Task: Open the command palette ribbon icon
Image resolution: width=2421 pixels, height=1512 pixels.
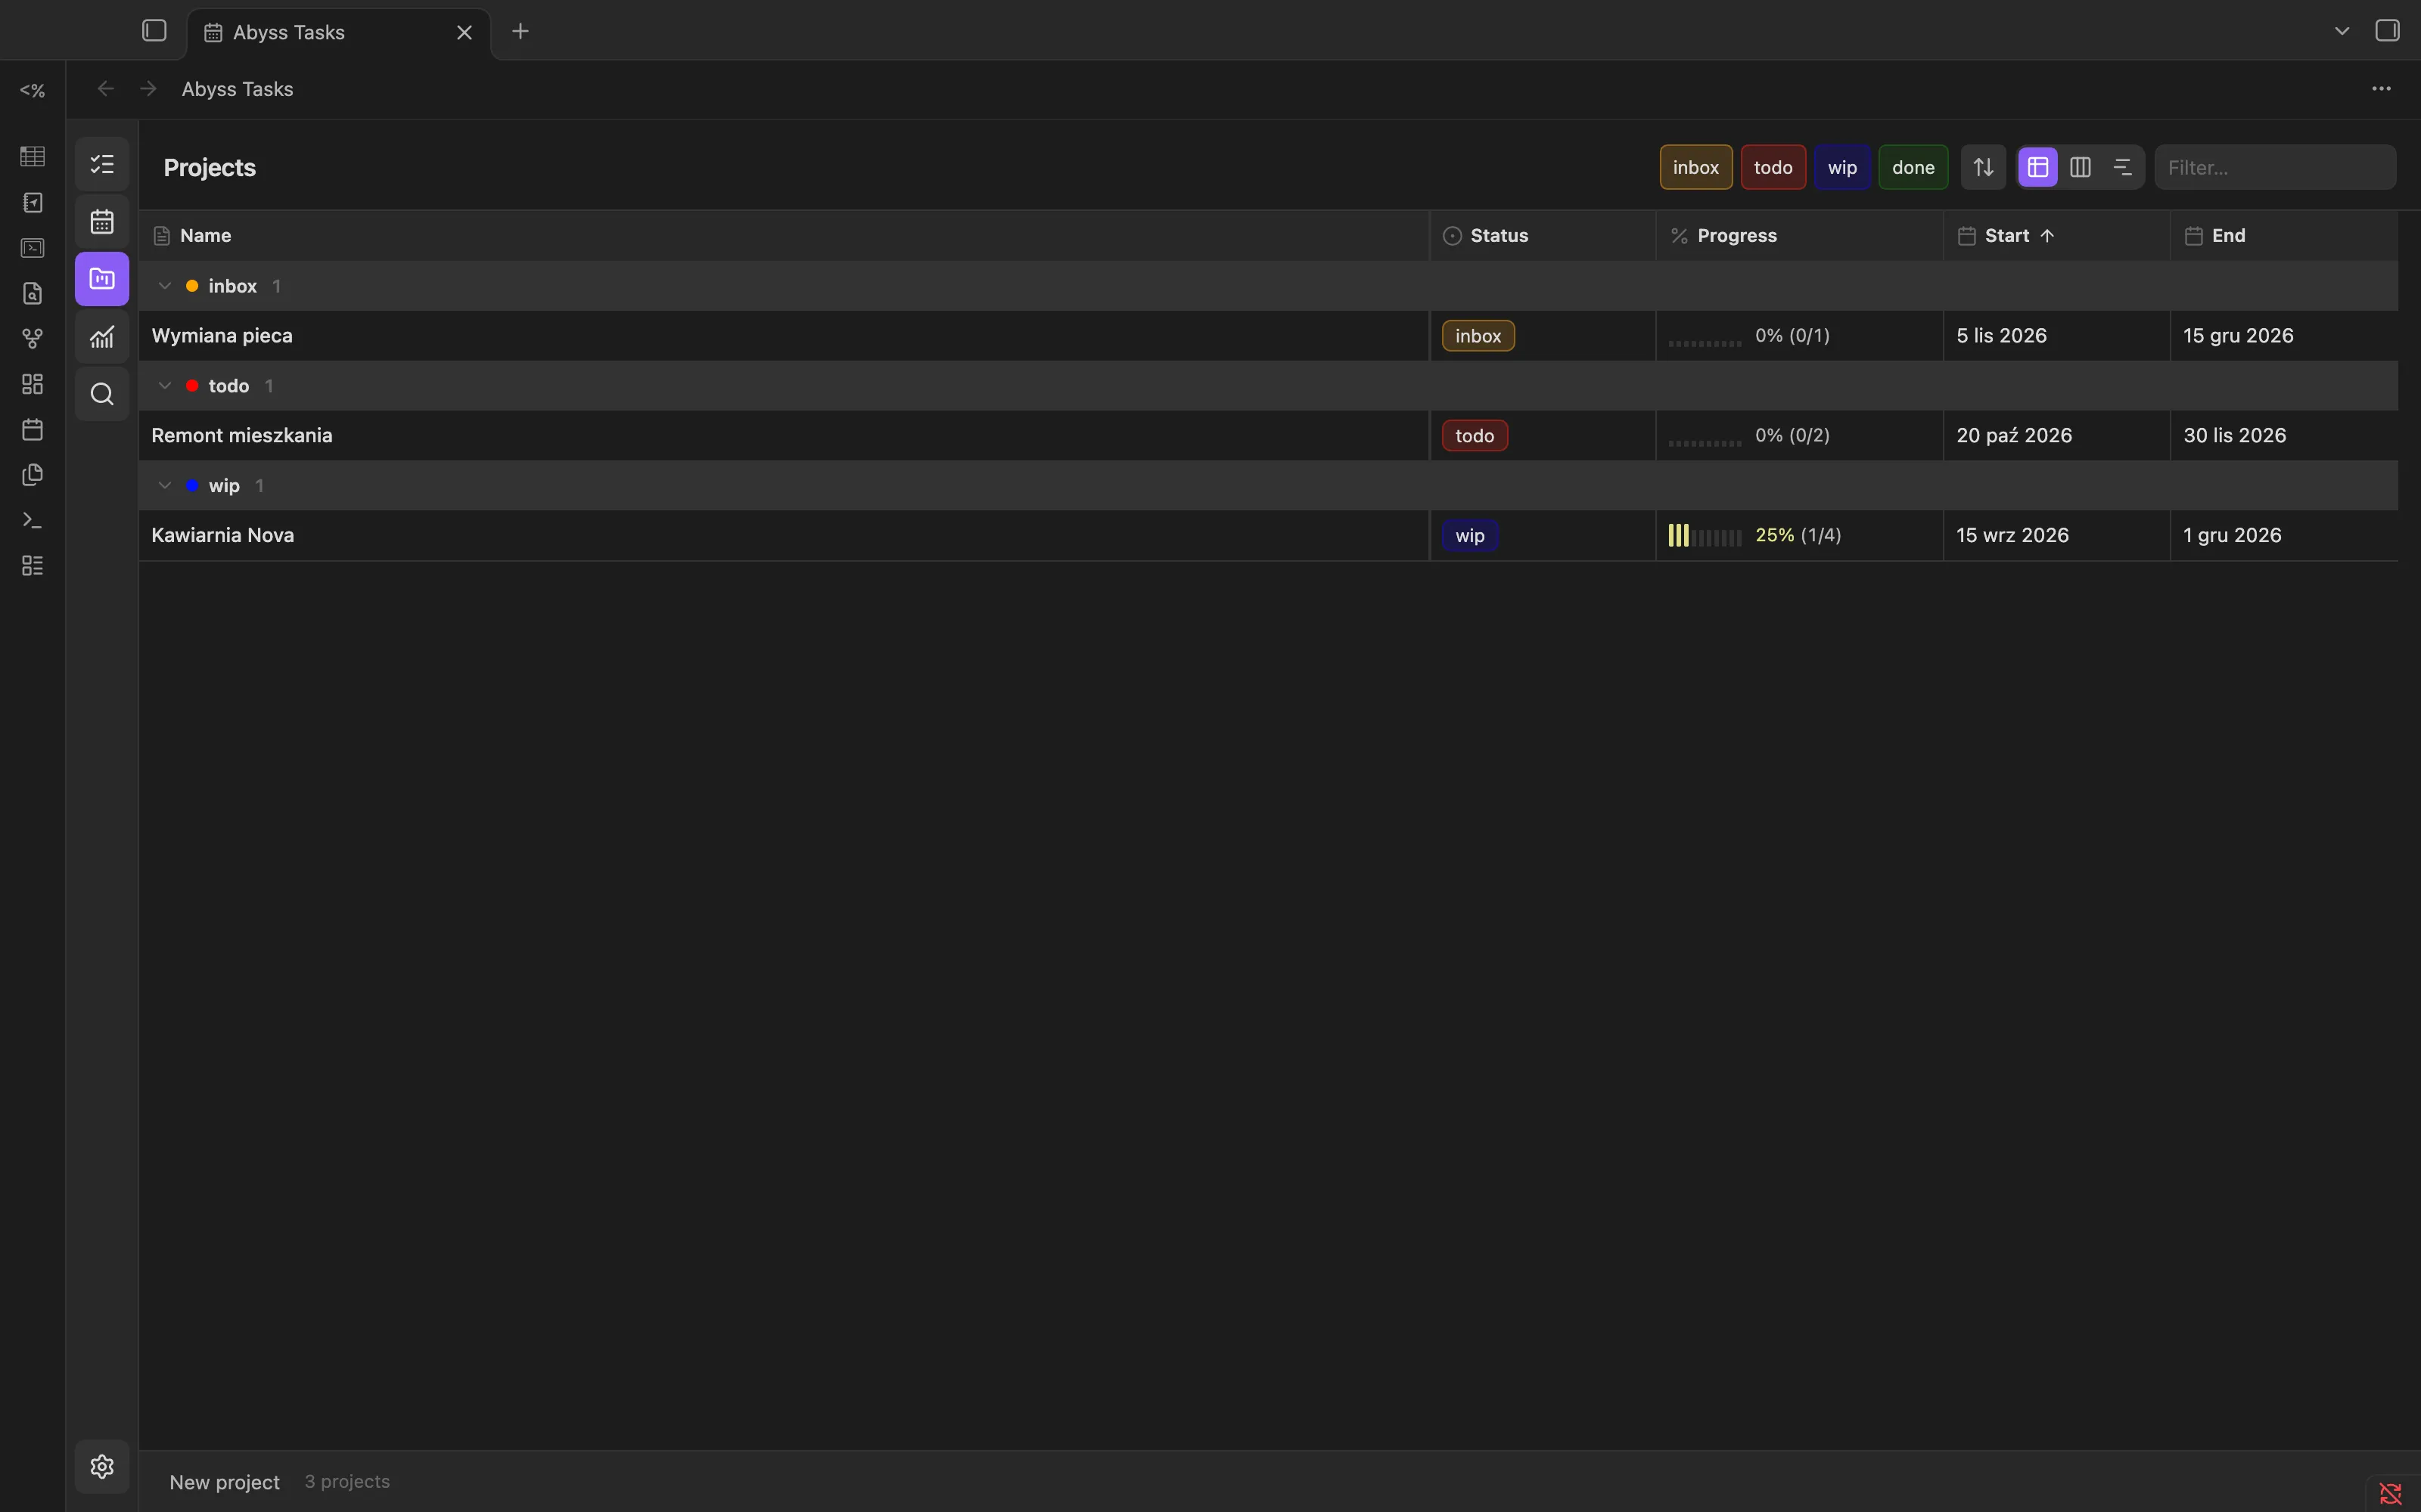Action: (x=32, y=520)
